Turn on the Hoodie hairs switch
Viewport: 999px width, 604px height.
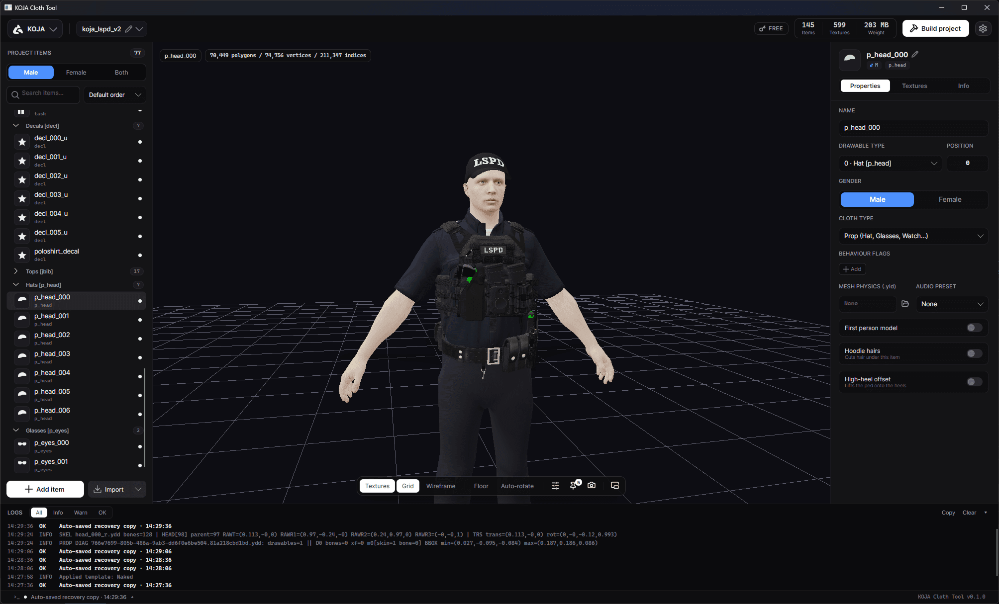click(974, 353)
